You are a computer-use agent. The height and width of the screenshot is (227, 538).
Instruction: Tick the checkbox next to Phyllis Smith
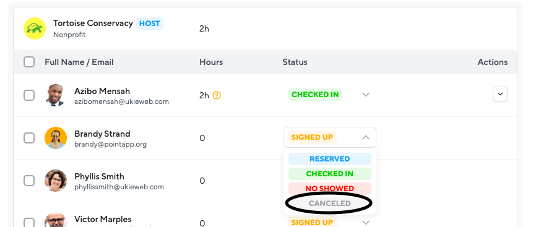[x=29, y=181]
